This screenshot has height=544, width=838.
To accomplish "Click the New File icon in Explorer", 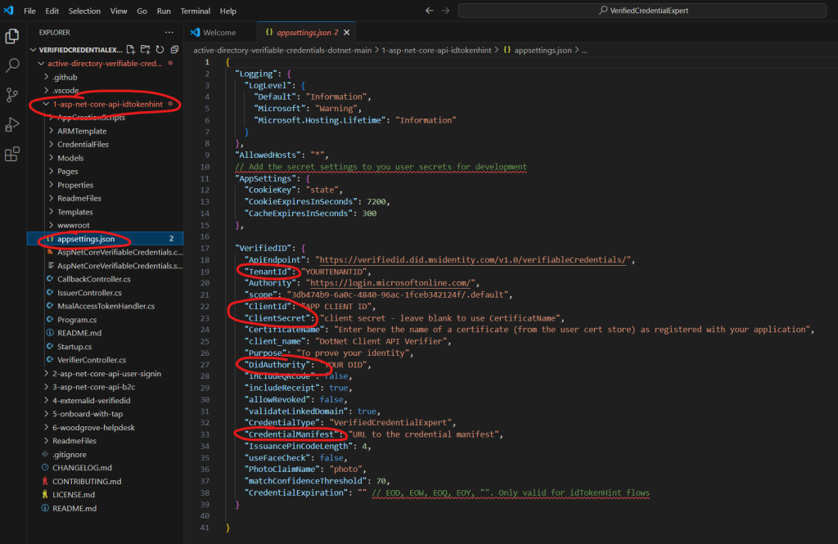I will pos(131,50).
